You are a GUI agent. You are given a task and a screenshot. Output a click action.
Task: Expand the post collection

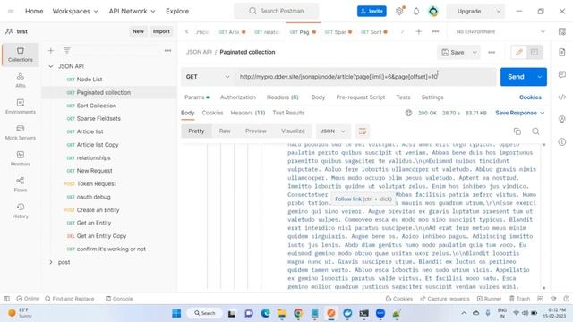point(51,262)
